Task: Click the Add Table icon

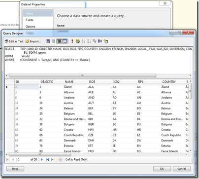Action: click(106, 41)
